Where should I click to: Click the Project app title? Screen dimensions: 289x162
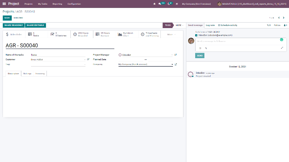(14, 4)
